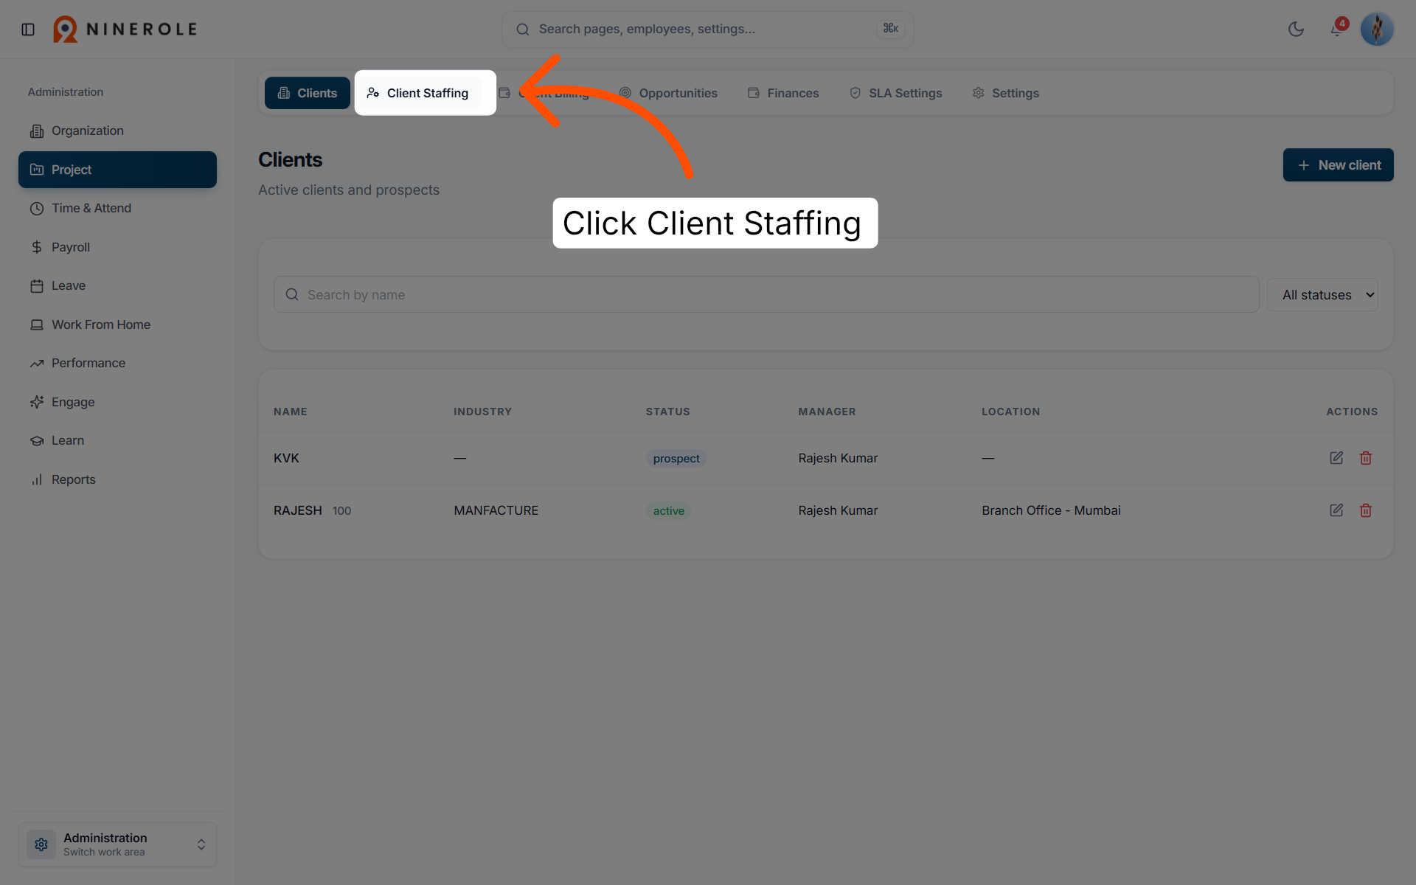Click the New client button
This screenshot has width=1416, height=885.
(1338, 165)
